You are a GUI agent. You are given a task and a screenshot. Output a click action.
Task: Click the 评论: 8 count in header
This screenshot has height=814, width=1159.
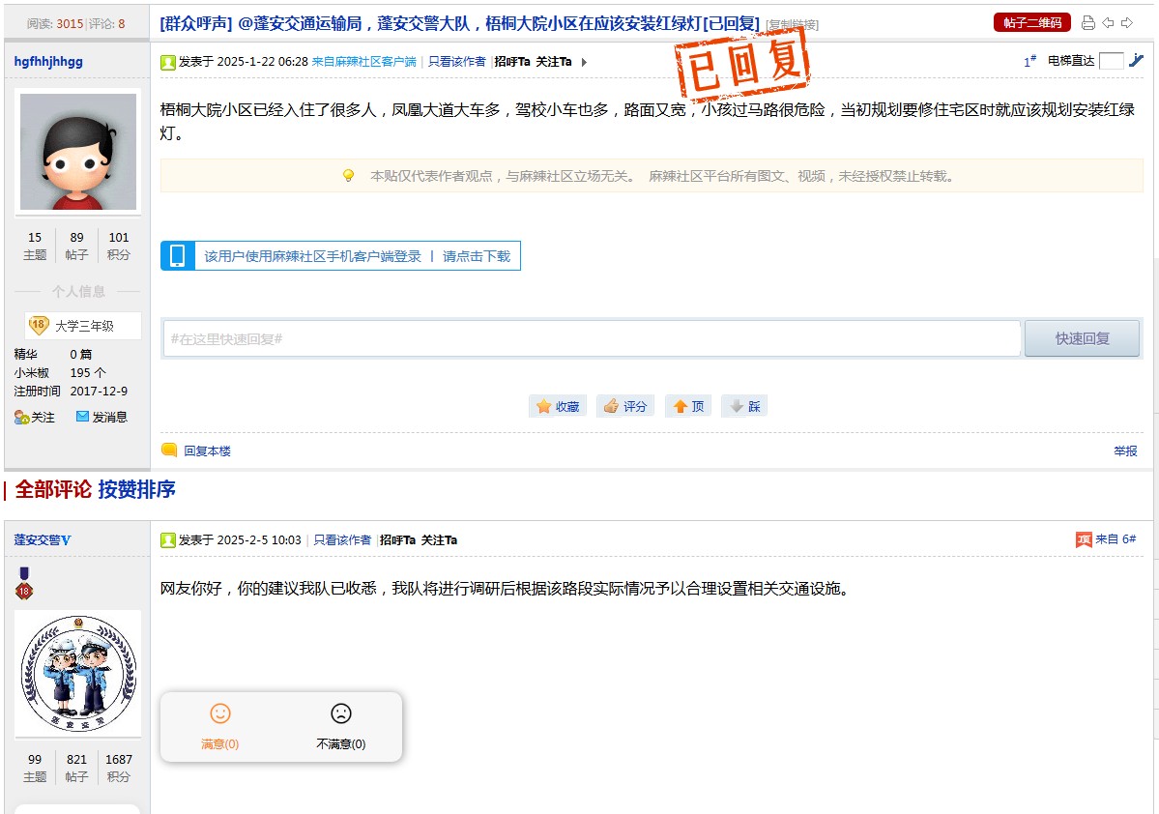107,23
